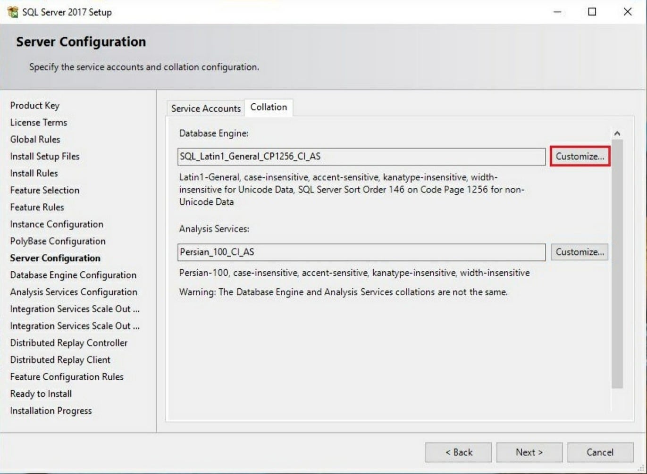The height and width of the screenshot is (474, 647).
Task: Select Analysis Services Configuration step
Action: coord(74,292)
